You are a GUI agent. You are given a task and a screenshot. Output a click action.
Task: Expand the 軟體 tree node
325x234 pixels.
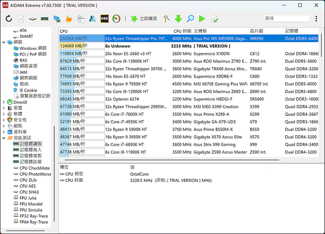pyautogui.click(x=4, y=114)
